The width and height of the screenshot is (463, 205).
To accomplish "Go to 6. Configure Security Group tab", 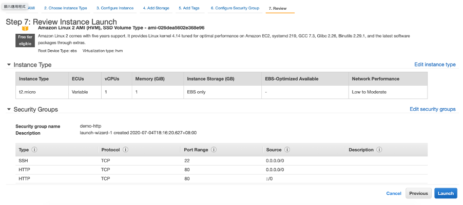I will coord(235,8).
